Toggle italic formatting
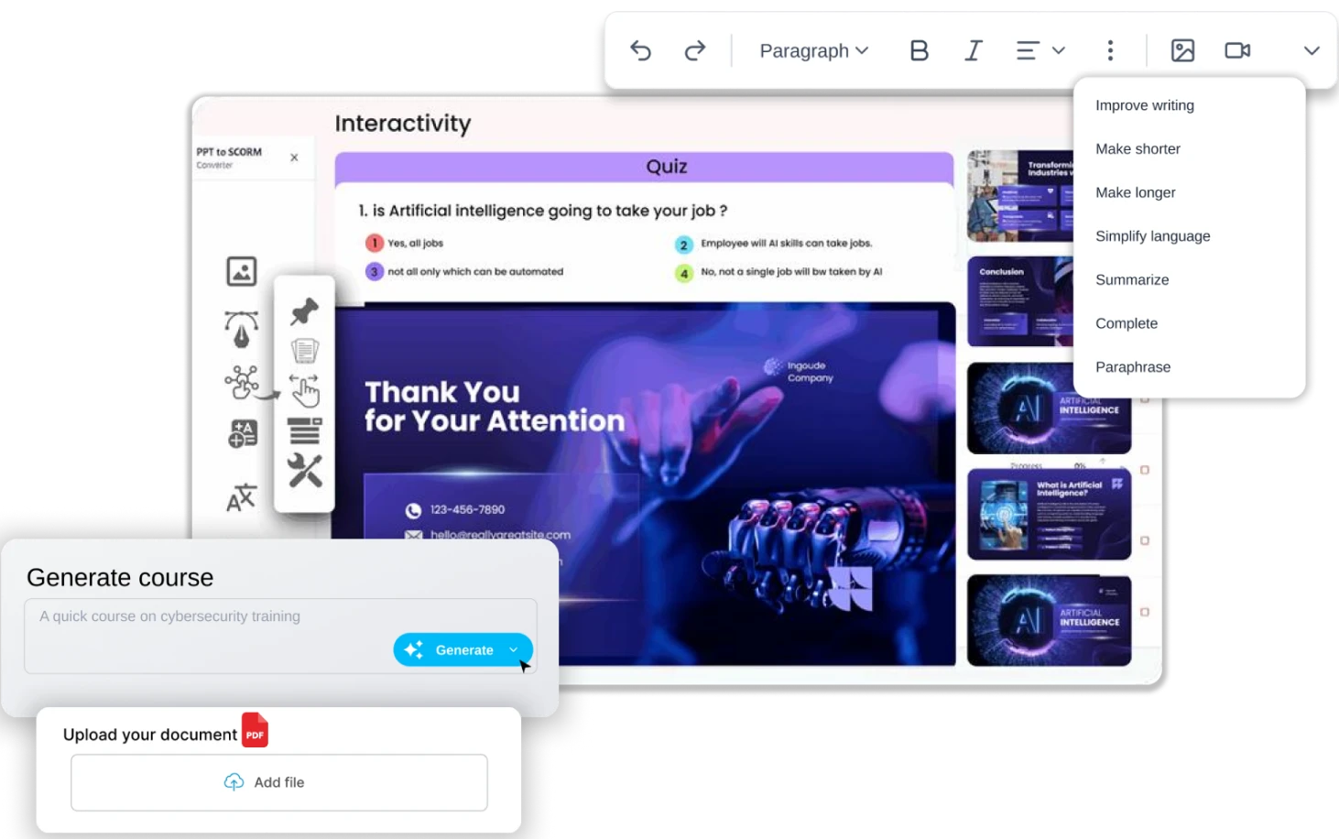The image size is (1339, 839). [973, 50]
